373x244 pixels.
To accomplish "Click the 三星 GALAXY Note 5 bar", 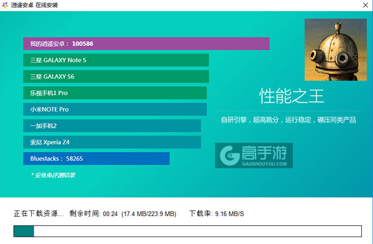I will coord(116,60).
